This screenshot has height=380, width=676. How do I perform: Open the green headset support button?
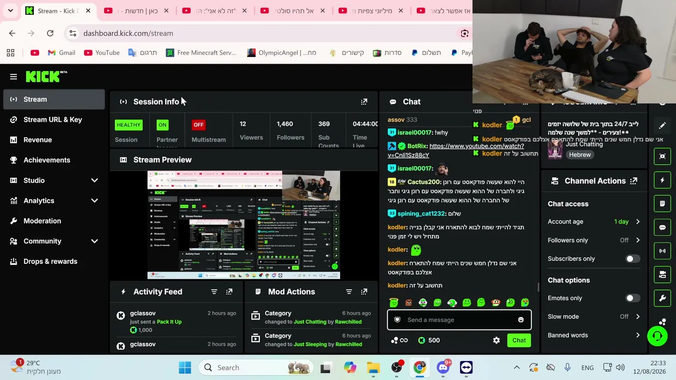pos(658,336)
